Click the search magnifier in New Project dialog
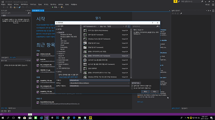215x120 pixels. click(157, 26)
